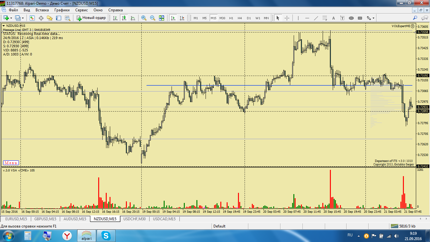Select the Fibonacci retracement tool
This screenshot has width=430, height=242.
point(325,18)
